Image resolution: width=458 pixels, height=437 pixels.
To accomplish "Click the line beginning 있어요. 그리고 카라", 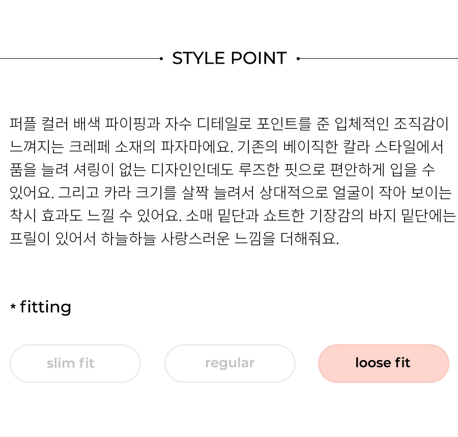I will click(231, 193).
